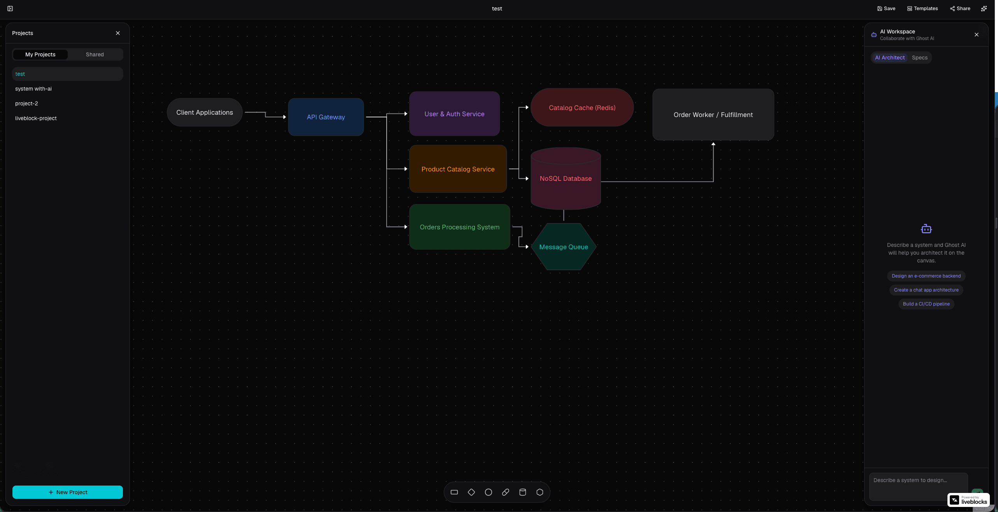
Task: Click the sparkles AI icon in top bar
Action: tap(984, 9)
